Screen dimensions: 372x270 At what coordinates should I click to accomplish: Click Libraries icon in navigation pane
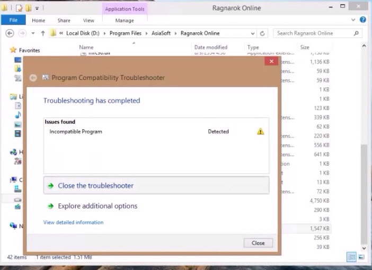[x=13, y=96]
